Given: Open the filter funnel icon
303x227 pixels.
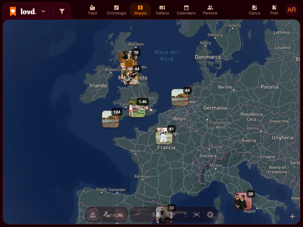Looking at the screenshot, I should (62, 12).
